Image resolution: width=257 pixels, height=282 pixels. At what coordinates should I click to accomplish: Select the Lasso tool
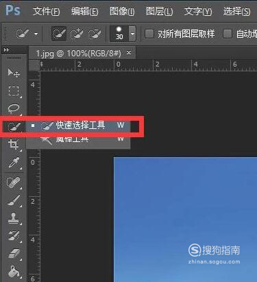pyautogui.click(x=14, y=109)
